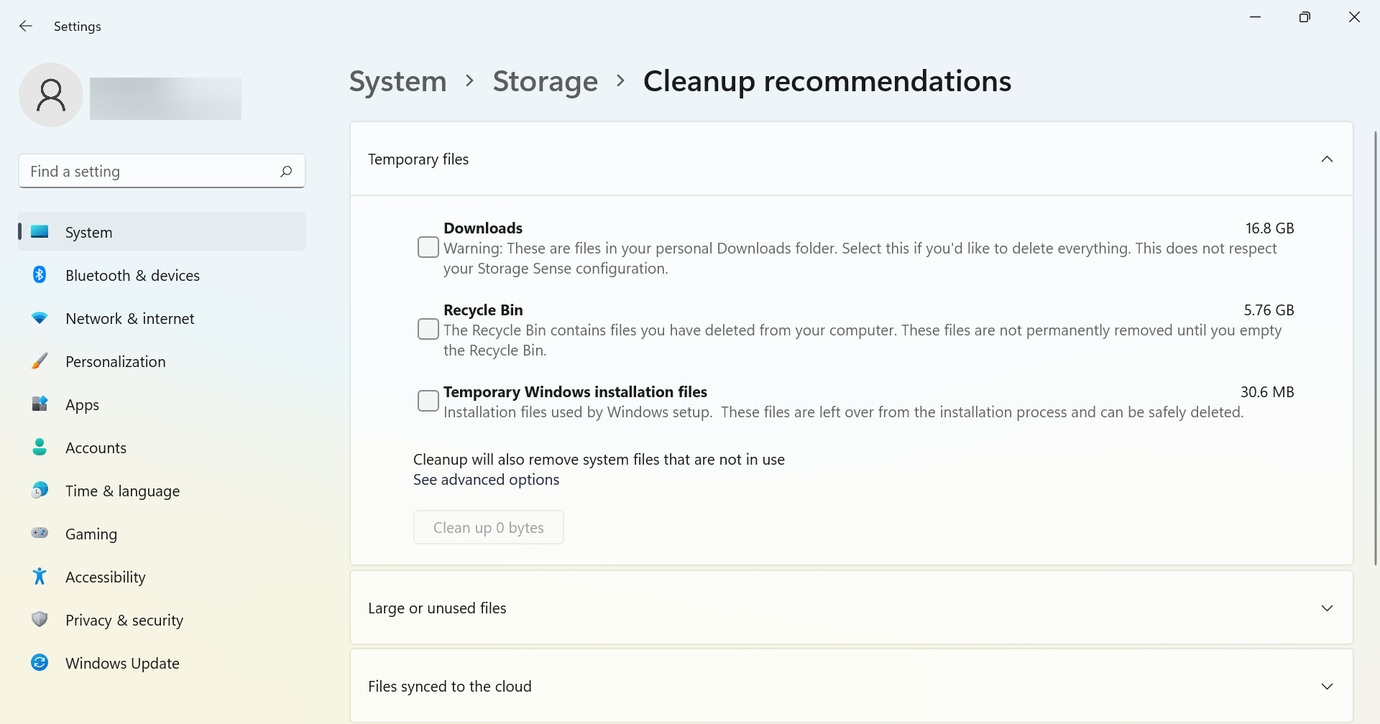This screenshot has height=724, width=1380.
Task: Click the See advanced options link
Action: [486, 480]
